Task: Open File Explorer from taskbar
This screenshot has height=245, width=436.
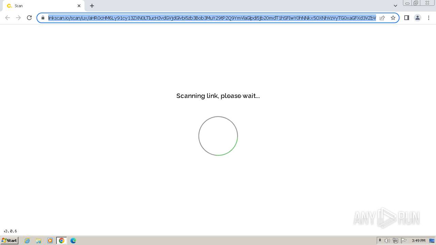Action: 38,241
